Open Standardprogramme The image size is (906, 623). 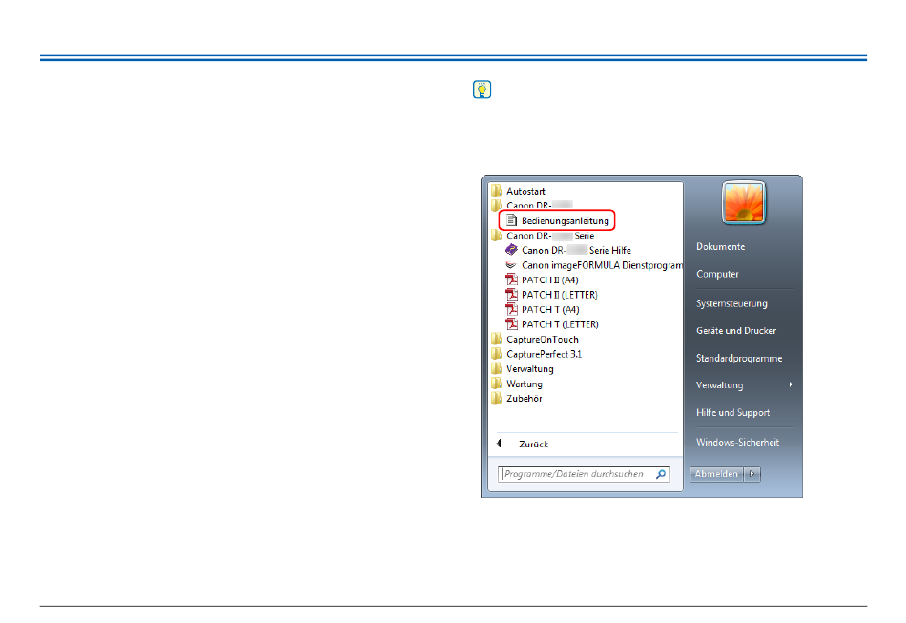point(739,359)
